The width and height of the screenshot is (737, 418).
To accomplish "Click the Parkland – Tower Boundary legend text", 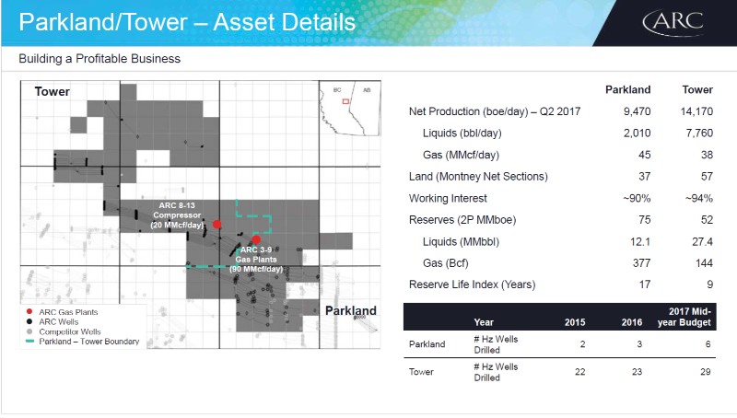I will [89, 342].
